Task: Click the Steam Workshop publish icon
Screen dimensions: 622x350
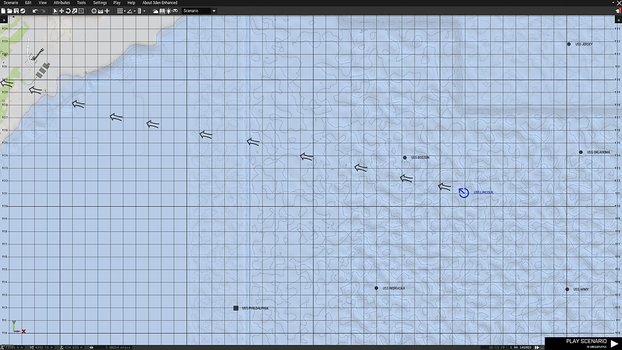Action: click(22, 11)
